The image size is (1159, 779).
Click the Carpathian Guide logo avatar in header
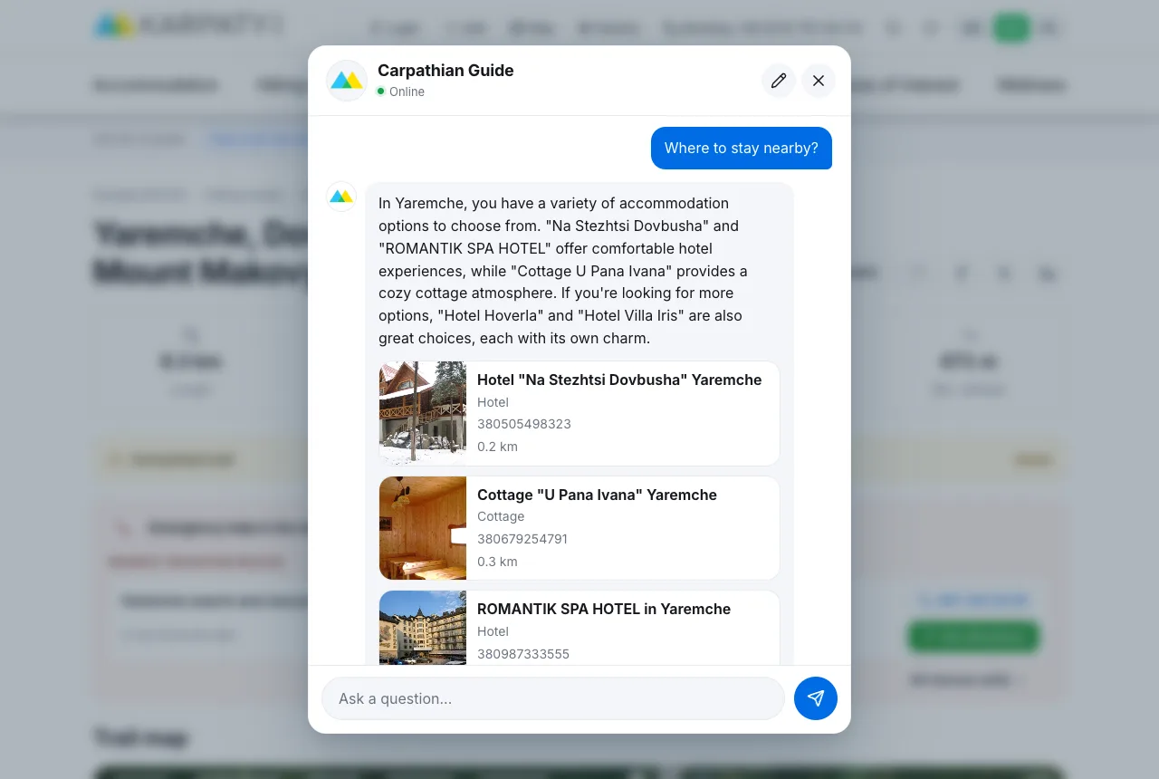tap(347, 81)
